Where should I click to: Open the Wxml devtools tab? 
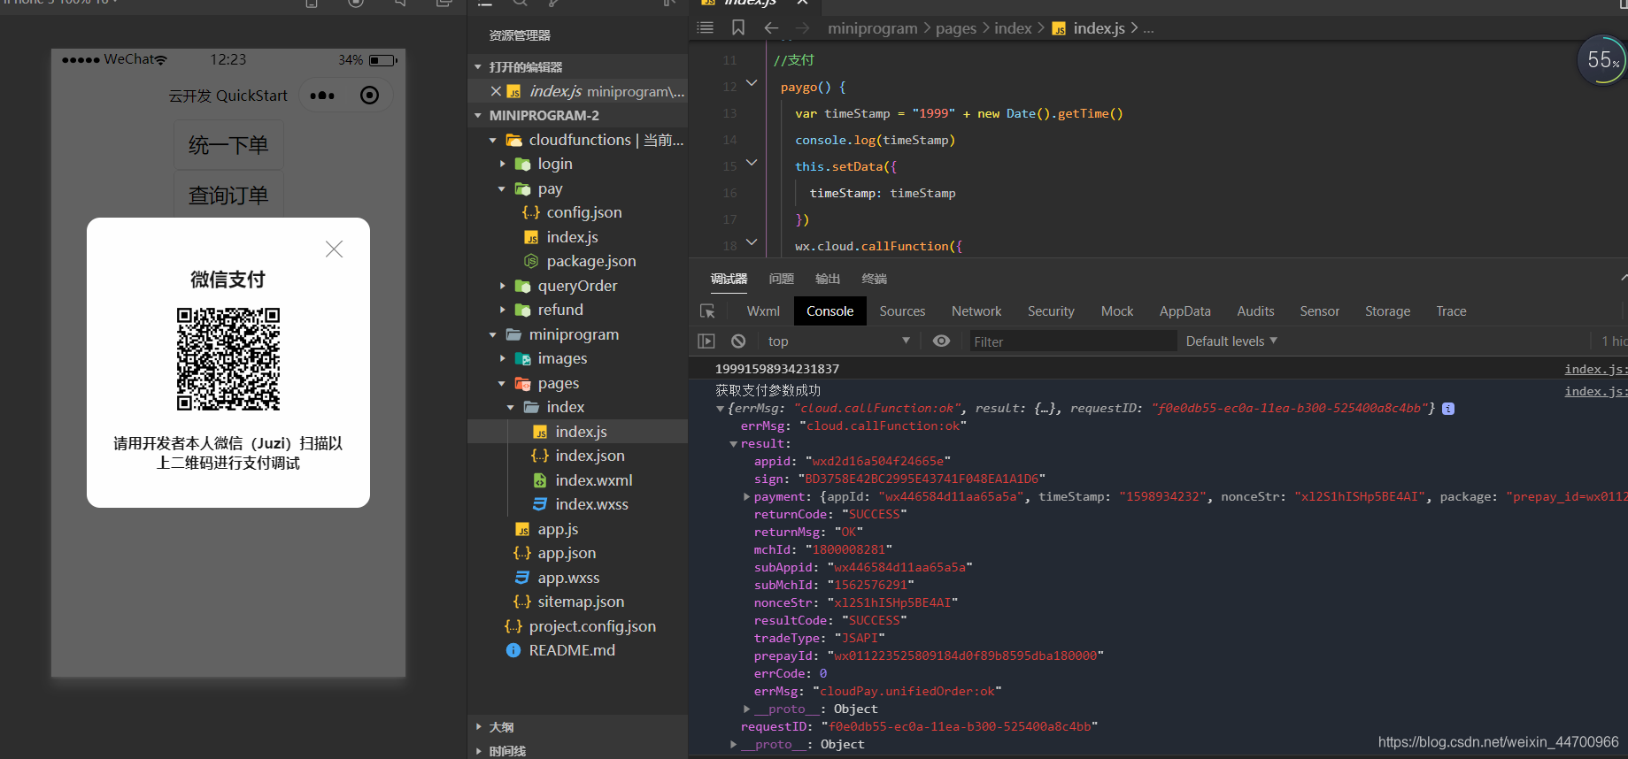click(x=763, y=311)
